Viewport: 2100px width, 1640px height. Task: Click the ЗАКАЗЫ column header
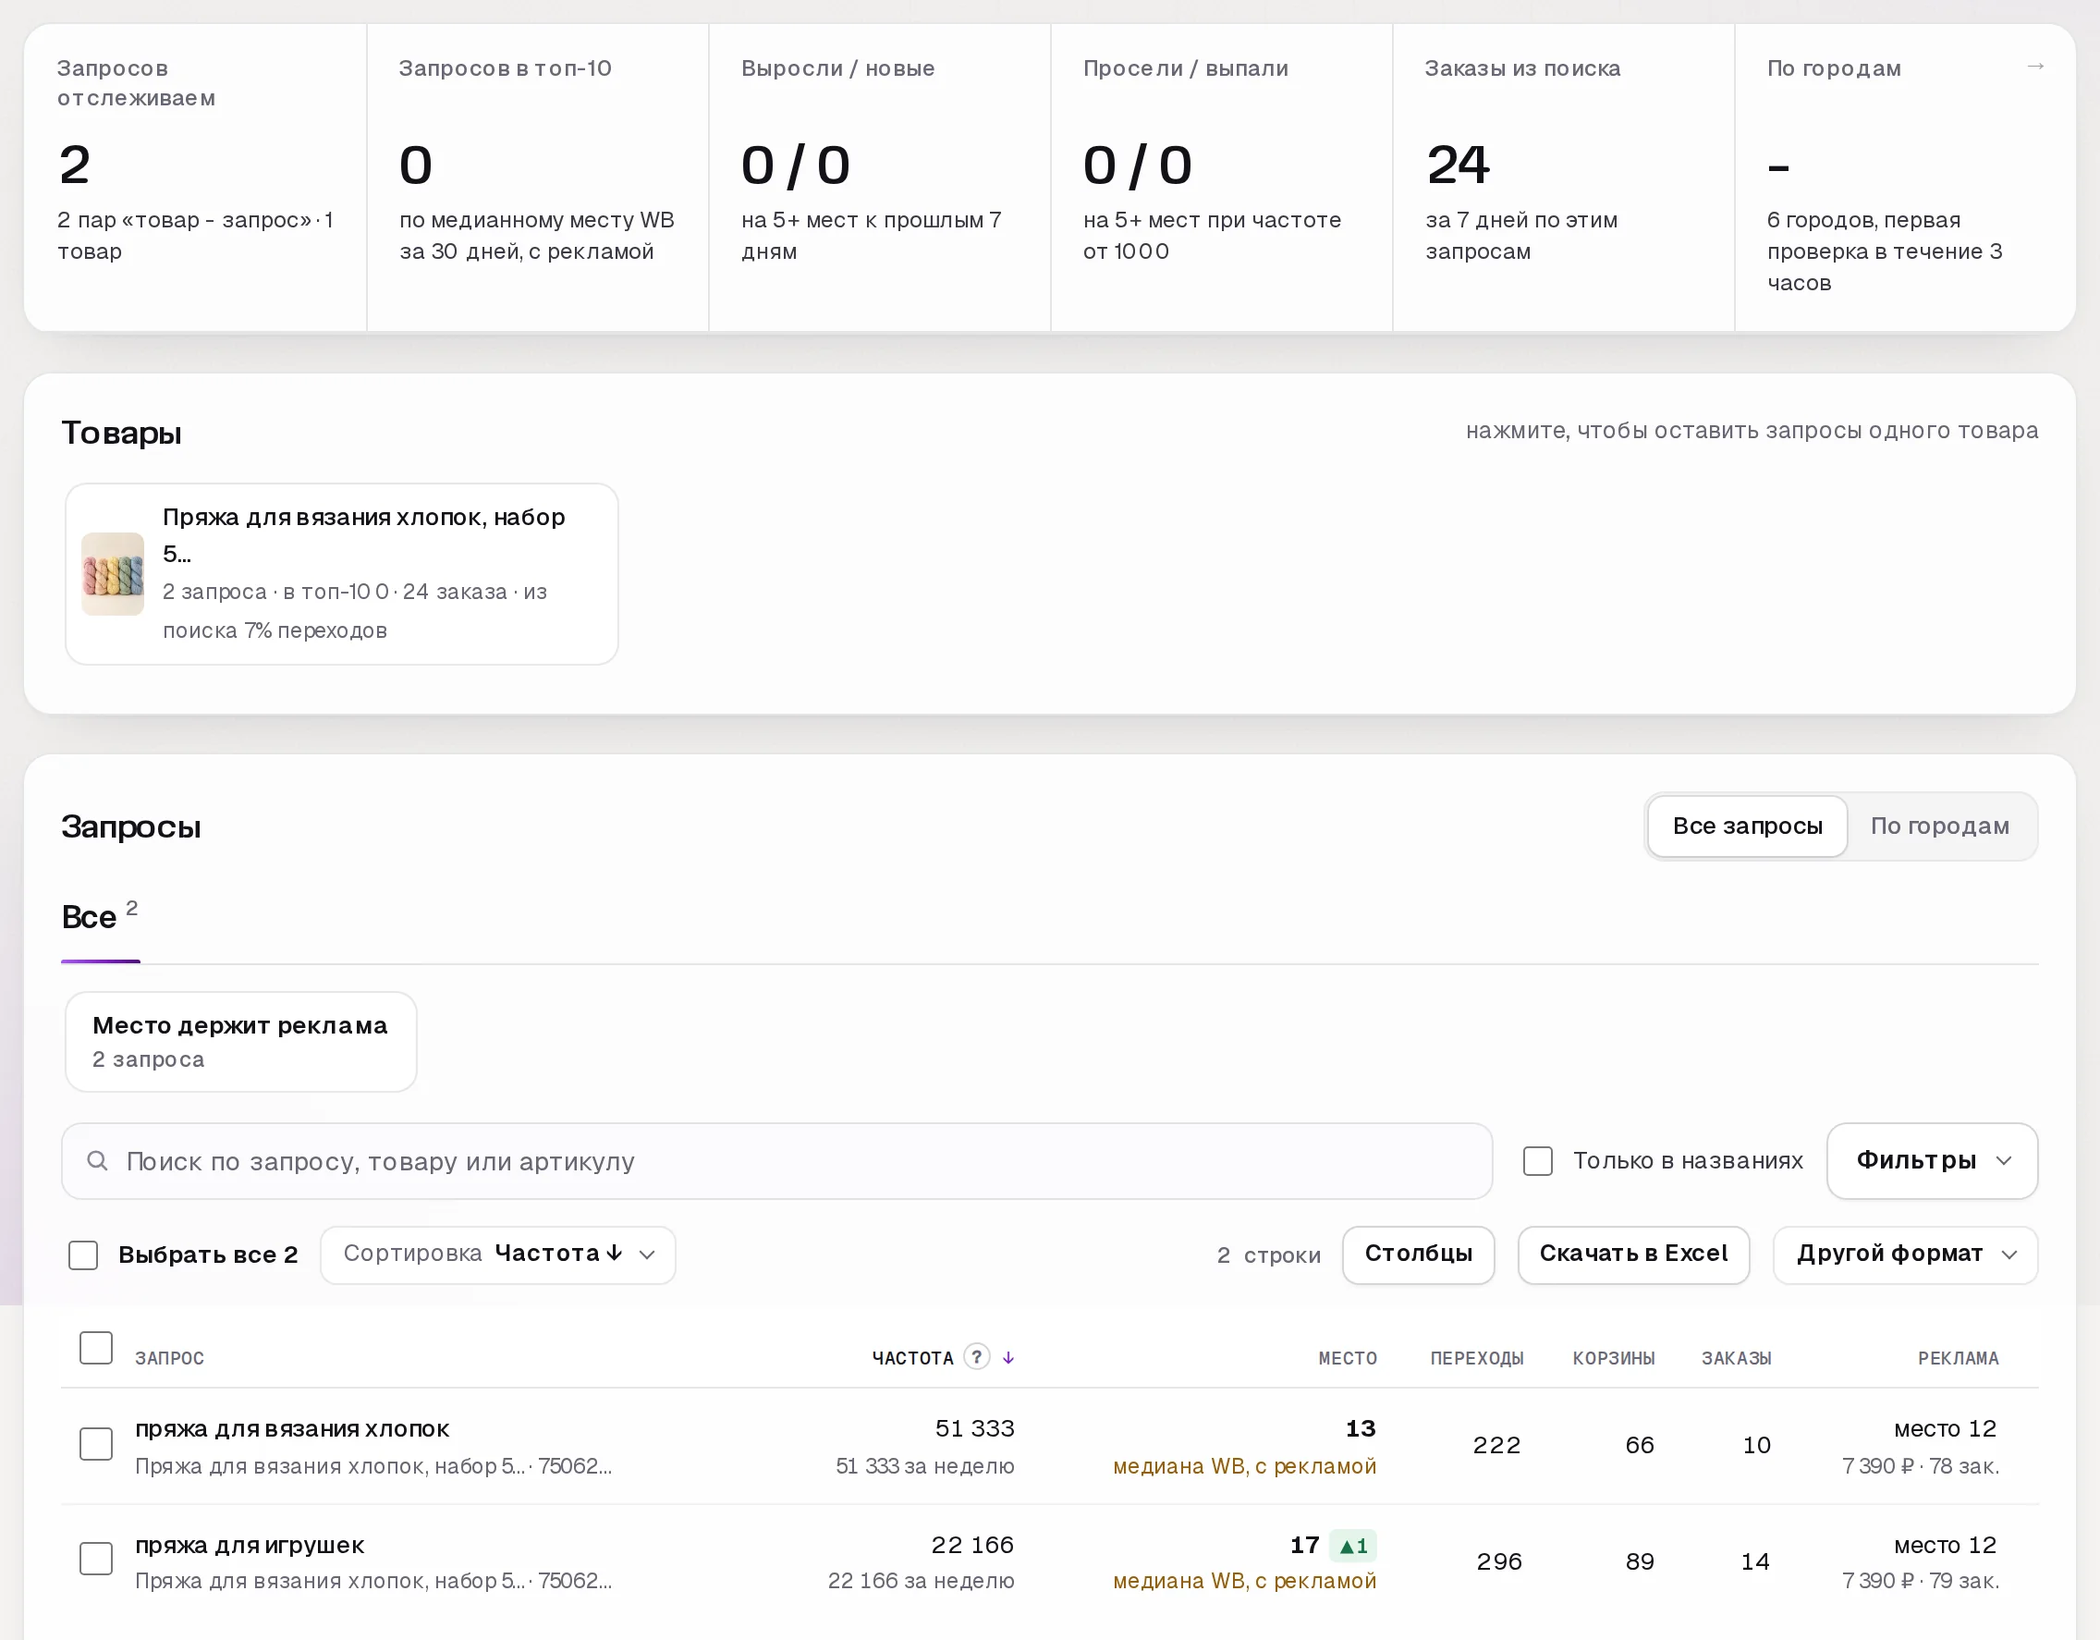pyautogui.click(x=1737, y=1358)
